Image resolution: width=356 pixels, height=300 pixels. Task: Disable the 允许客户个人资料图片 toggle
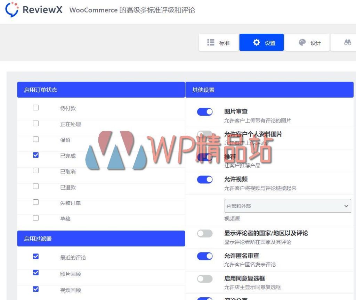pos(204,134)
